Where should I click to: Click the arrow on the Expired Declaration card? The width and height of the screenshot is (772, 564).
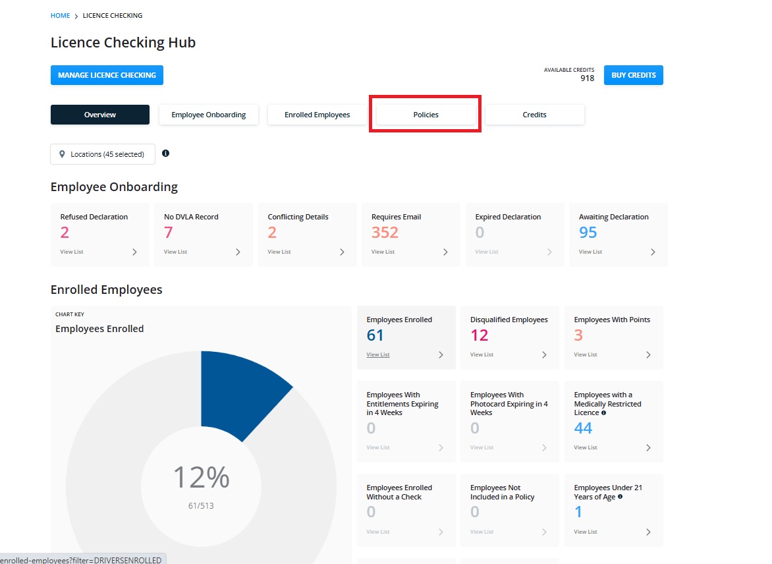549,252
